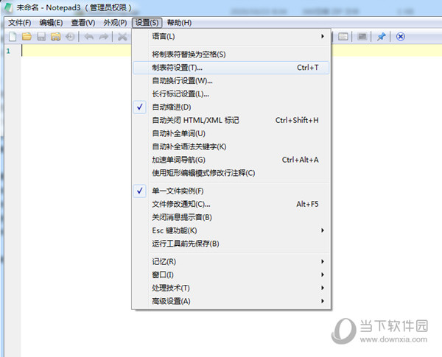Click line number 1 in the margin
442x357 pixels.
[8, 51]
